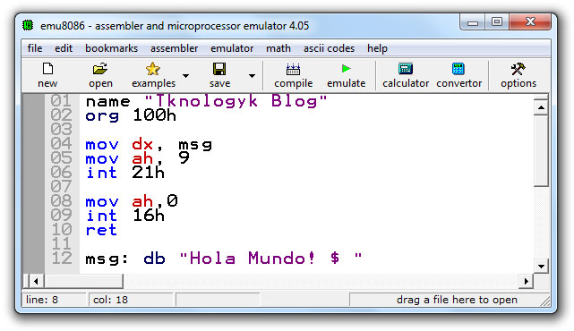Click the vertical scrollbar down arrow
The width and height of the screenshot is (574, 331).
pyautogui.click(x=541, y=266)
